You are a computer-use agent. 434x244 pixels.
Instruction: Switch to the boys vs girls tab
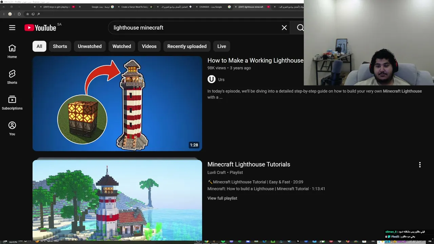click(58, 7)
